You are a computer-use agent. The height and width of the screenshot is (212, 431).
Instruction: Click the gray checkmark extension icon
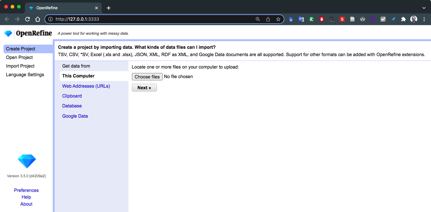383,19
